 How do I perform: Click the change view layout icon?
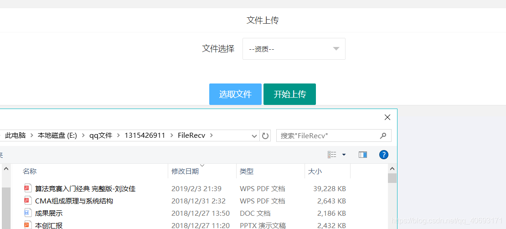tap(332, 155)
